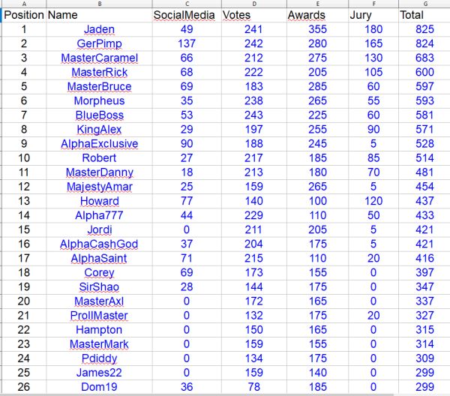Click Corey's awards value 155

coord(317,272)
